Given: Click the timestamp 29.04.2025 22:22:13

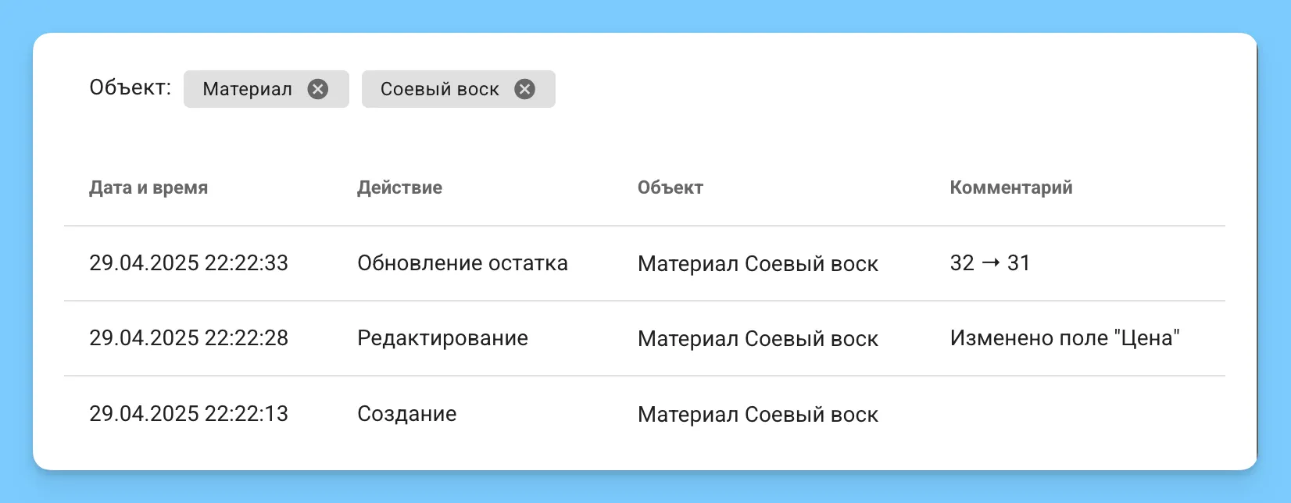Looking at the screenshot, I should pos(188,414).
